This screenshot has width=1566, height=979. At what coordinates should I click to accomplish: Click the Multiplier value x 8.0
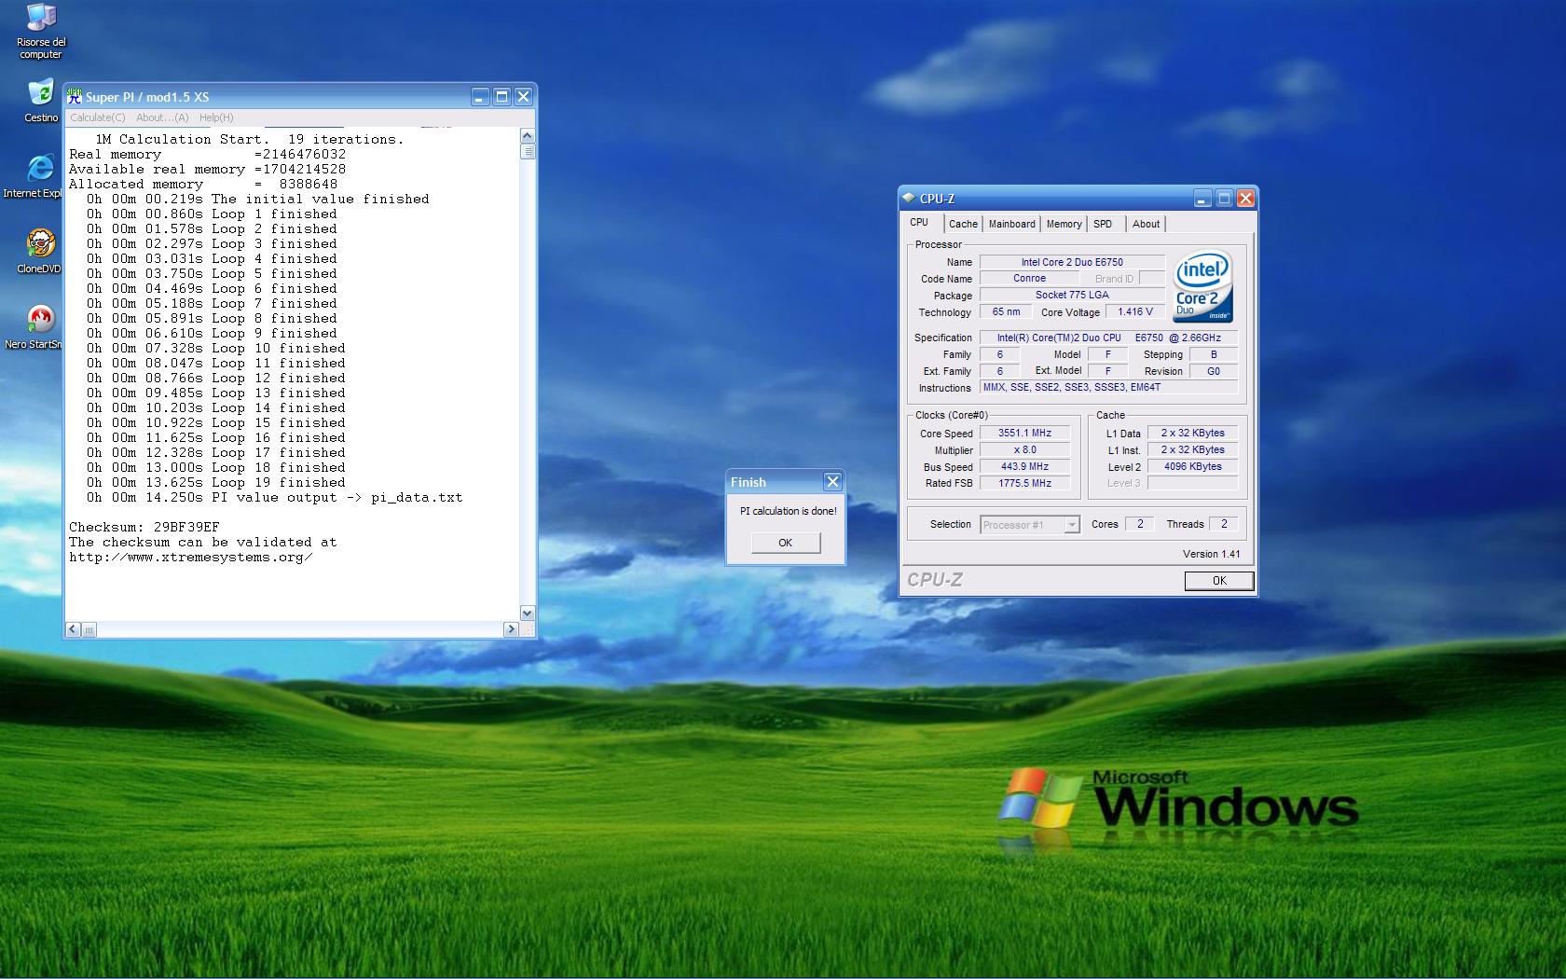point(1024,450)
